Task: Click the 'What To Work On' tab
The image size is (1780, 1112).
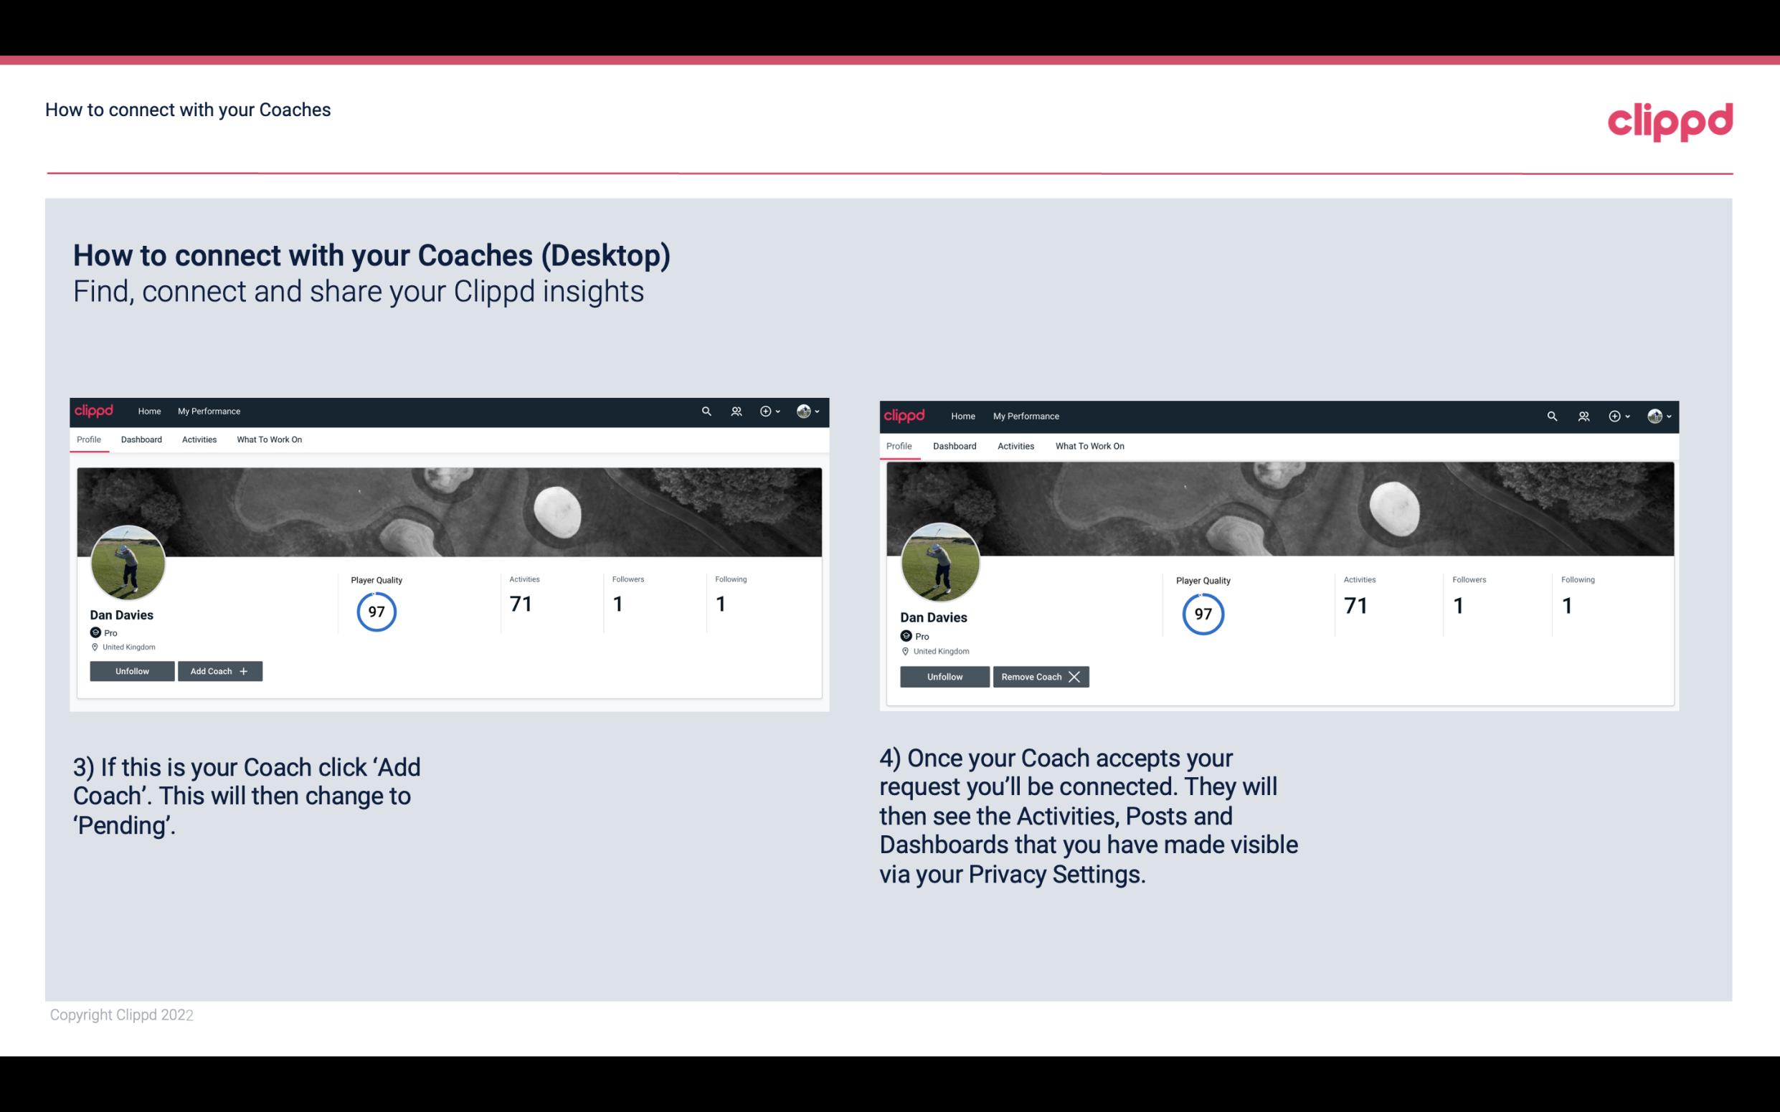Action: [268, 439]
